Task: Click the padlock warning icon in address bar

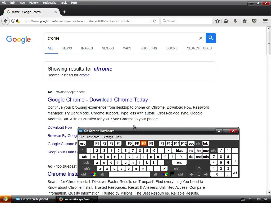Action: coord(18,21)
